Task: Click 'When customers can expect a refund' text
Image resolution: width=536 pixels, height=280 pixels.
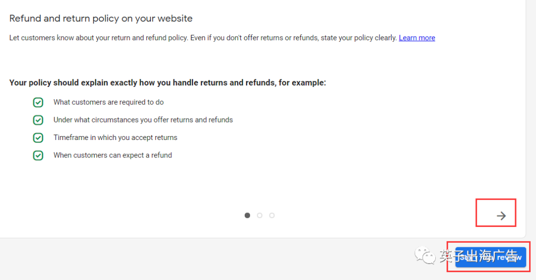Action: coord(113,155)
